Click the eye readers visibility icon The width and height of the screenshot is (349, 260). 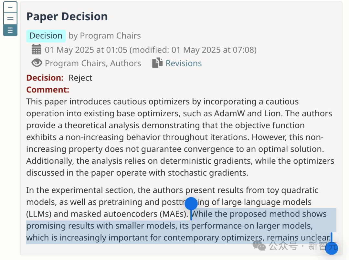37,63
